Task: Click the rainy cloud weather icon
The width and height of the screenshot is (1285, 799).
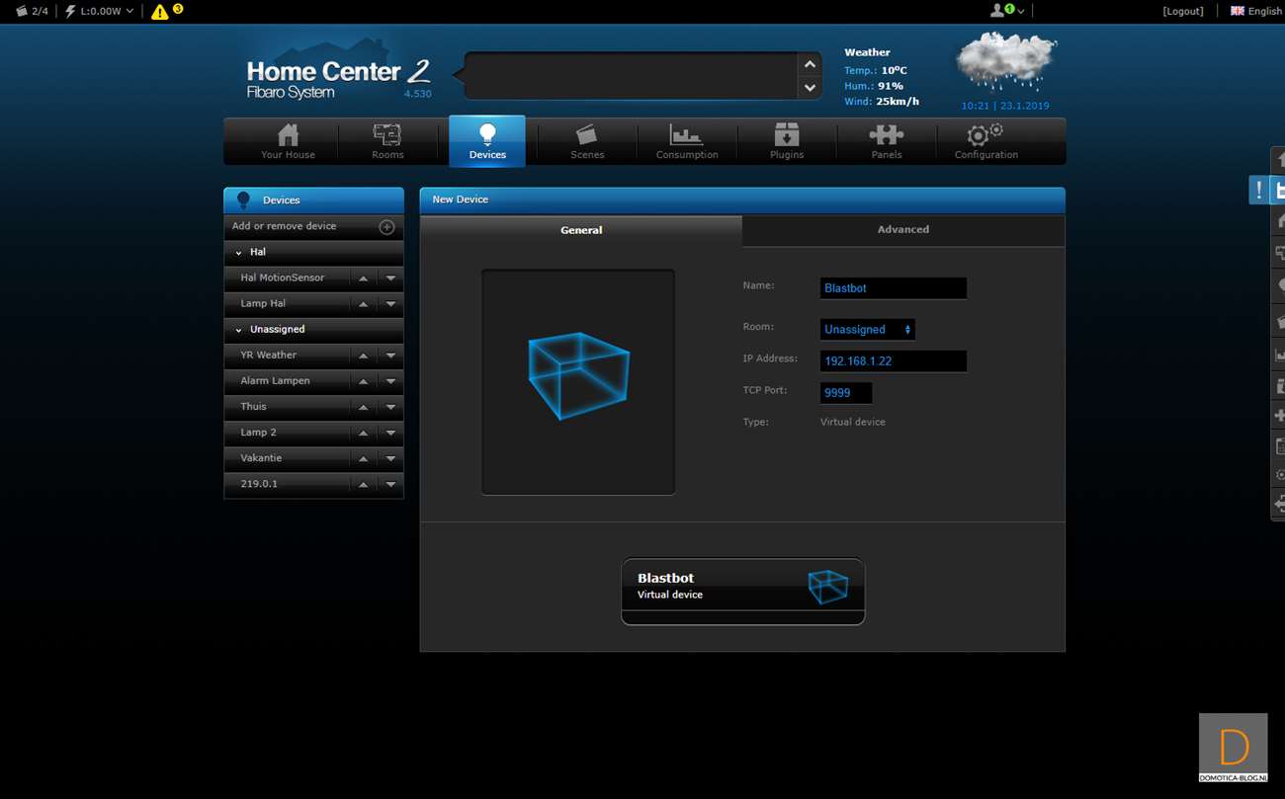Action: [1005, 62]
